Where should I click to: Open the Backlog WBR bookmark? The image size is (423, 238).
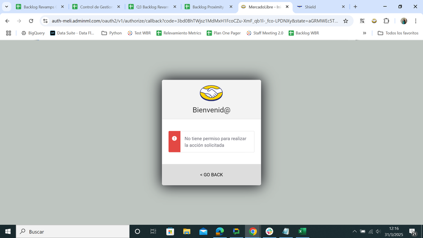(304, 33)
